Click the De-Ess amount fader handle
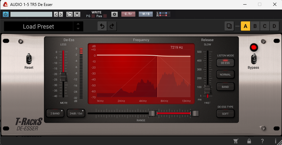 pyautogui.click(x=63, y=77)
